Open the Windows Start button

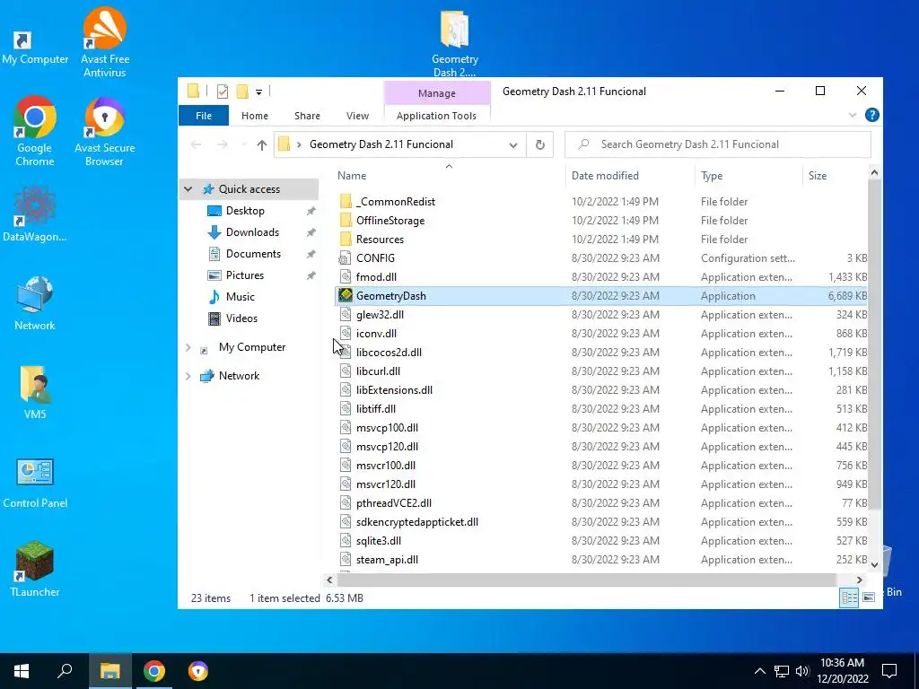coord(22,671)
